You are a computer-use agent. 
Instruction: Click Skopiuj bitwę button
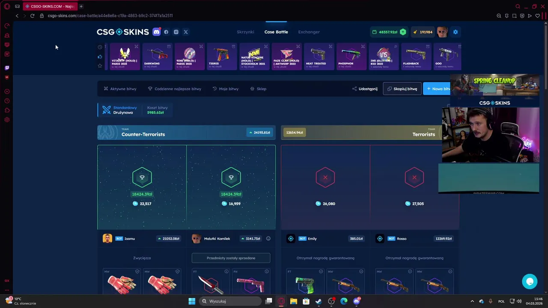(402, 89)
